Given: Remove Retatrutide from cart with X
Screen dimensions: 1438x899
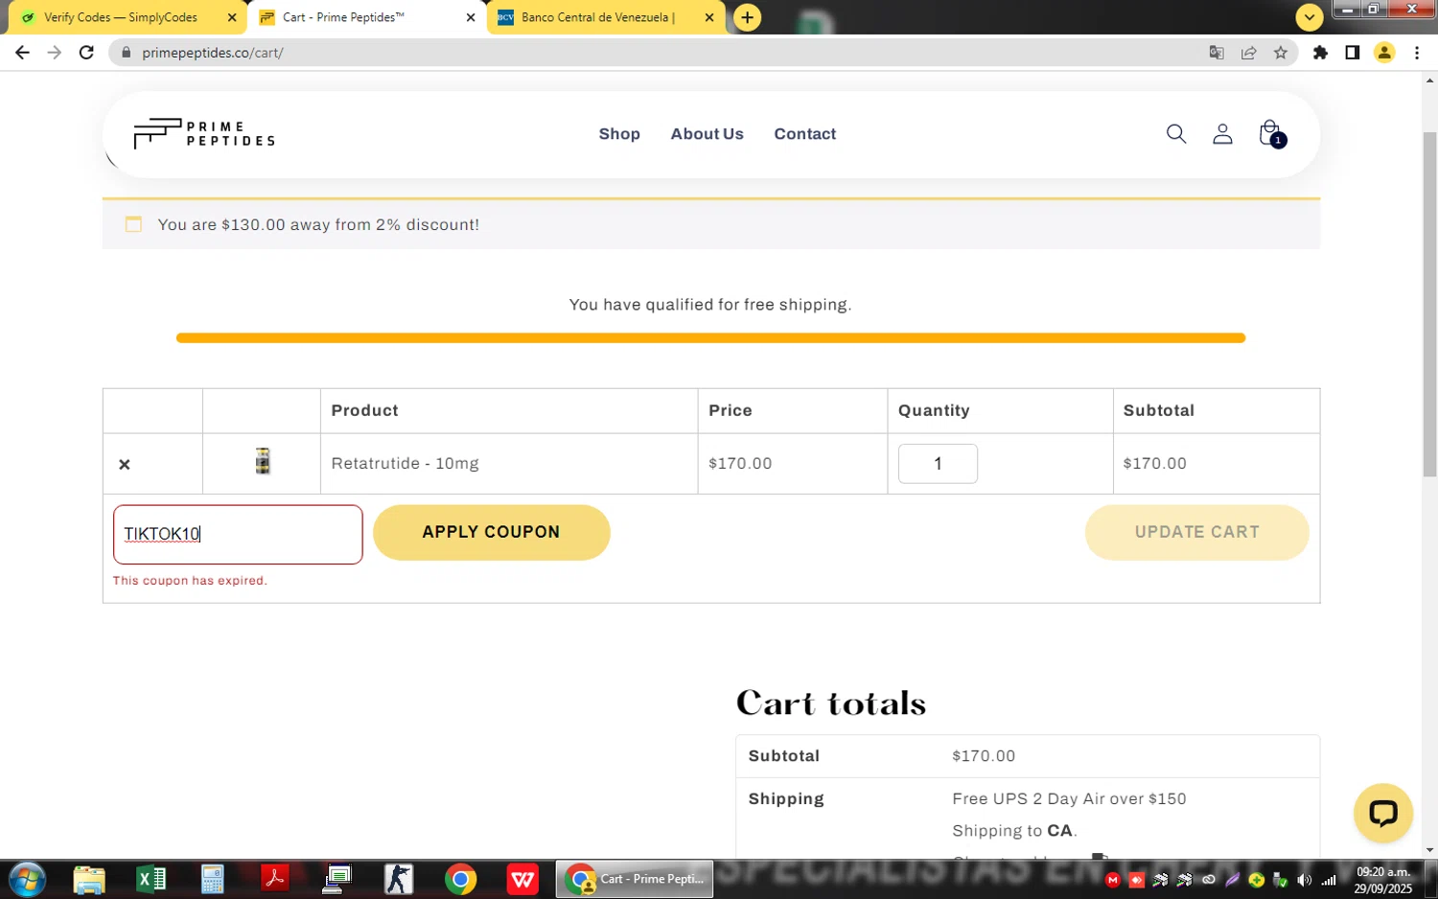Looking at the screenshot, I should [x=125, y=465].
